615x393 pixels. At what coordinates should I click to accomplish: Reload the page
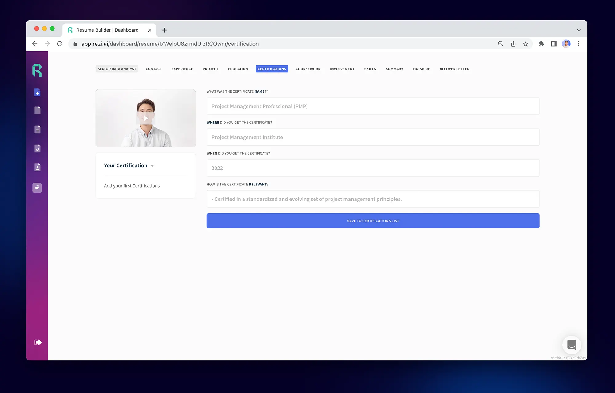click(x=60, y=44)
